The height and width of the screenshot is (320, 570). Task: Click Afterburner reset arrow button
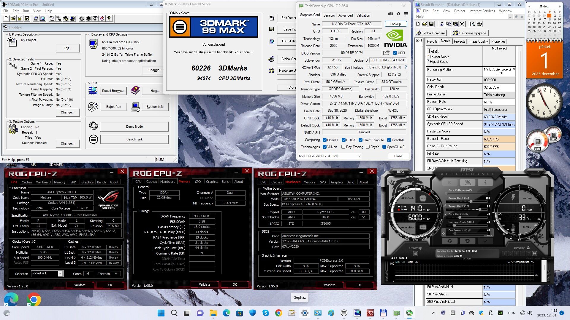click(x=467, y=241)
